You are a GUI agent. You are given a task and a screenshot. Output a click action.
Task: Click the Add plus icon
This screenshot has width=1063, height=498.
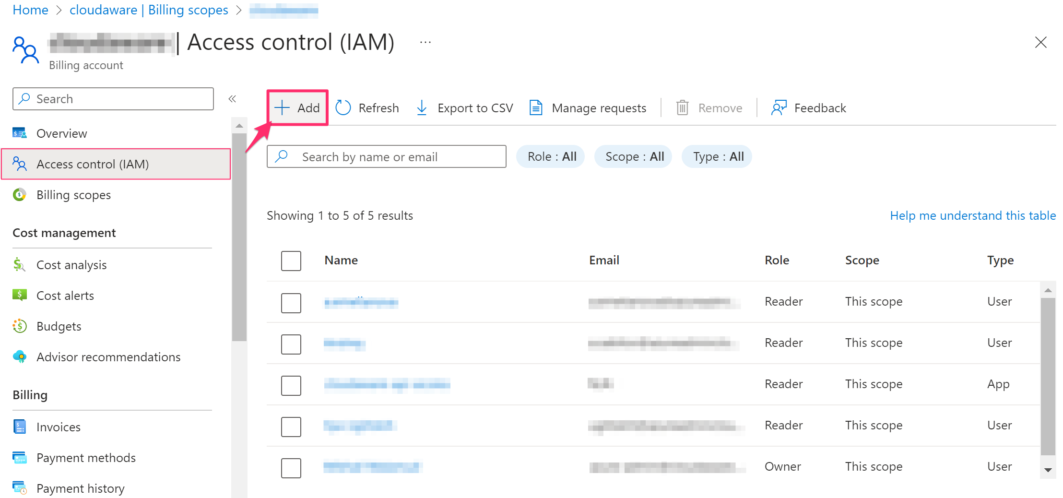[x=282, y=108]
